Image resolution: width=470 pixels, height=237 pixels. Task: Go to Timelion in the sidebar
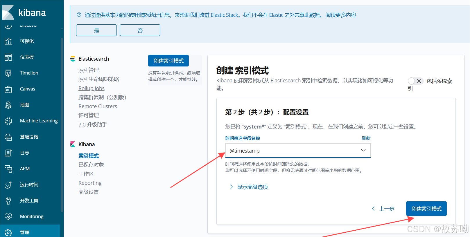tap(29, 73)
